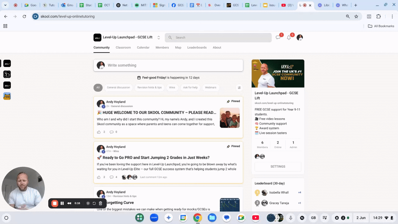Click the search magnifier icon in Skool search bar
The width and height of the screenshot is (398, 224).
pos(170,37)
